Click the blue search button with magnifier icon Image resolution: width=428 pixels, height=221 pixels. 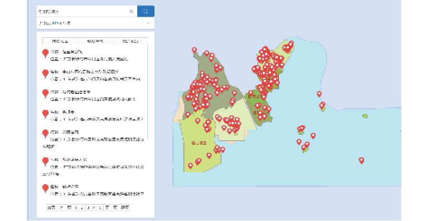coord(145,11)
